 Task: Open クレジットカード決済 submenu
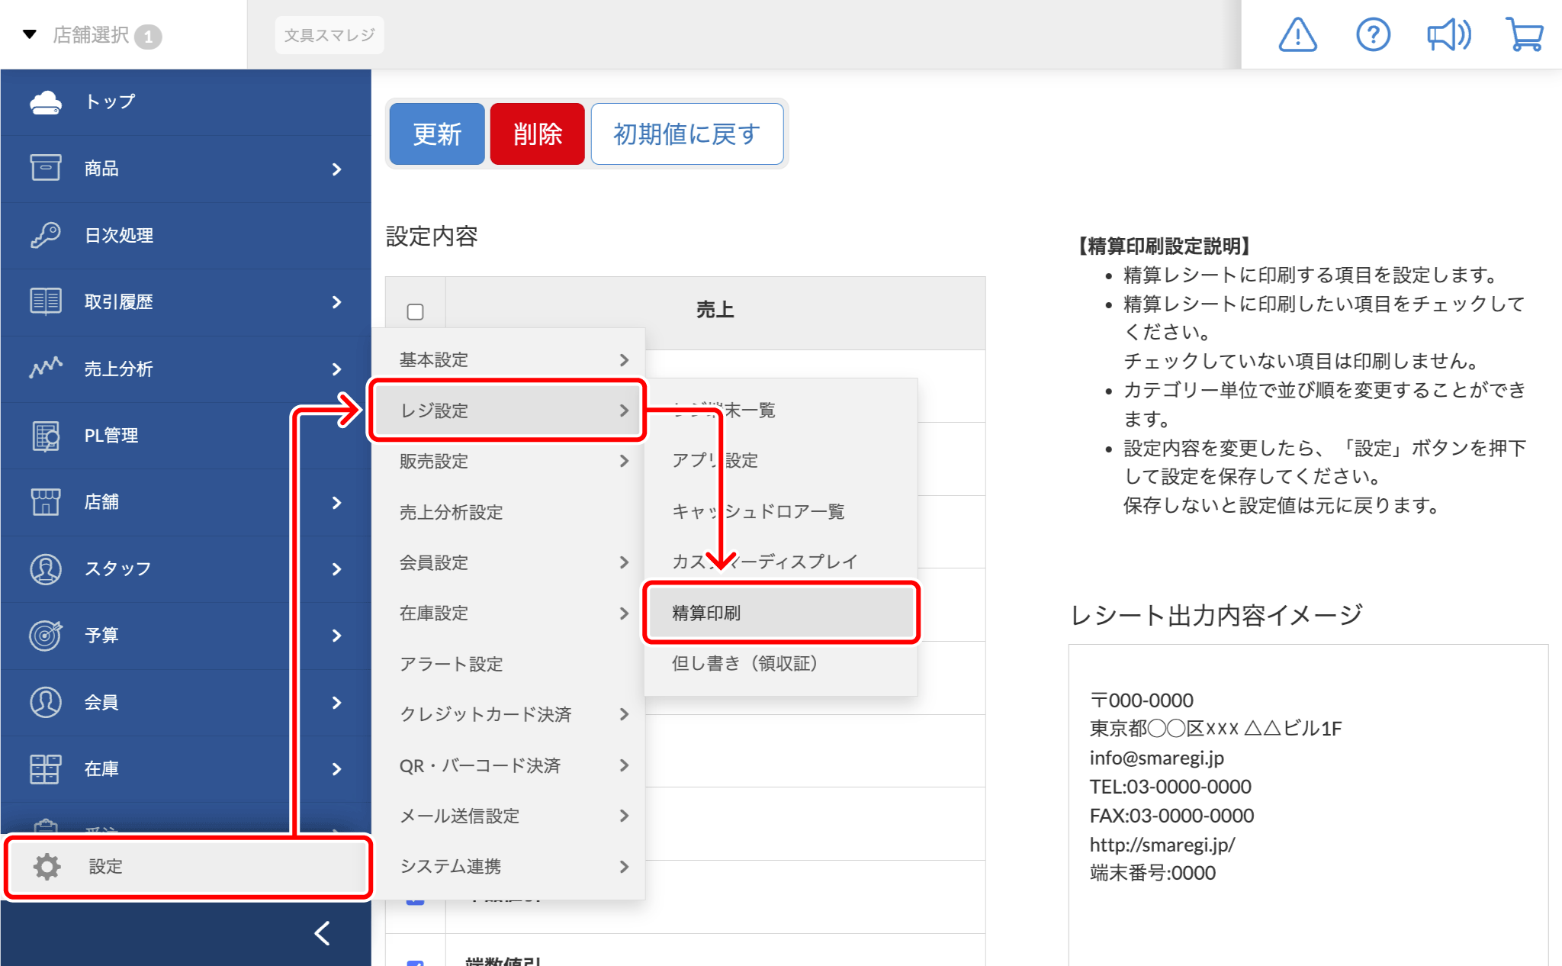click(509, 714)
